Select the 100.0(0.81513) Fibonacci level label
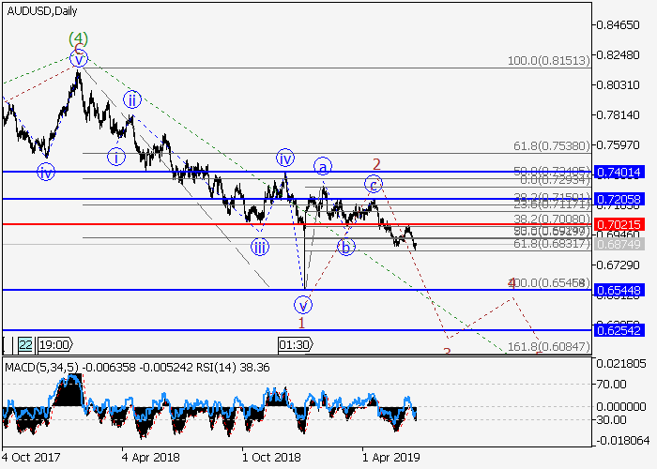Image resolution: width=657 pixels, height=469 pixels. click(x=548, y=60)
